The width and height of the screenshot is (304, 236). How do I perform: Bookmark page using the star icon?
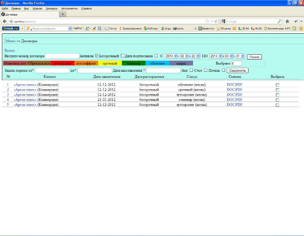tap(207, 21)
